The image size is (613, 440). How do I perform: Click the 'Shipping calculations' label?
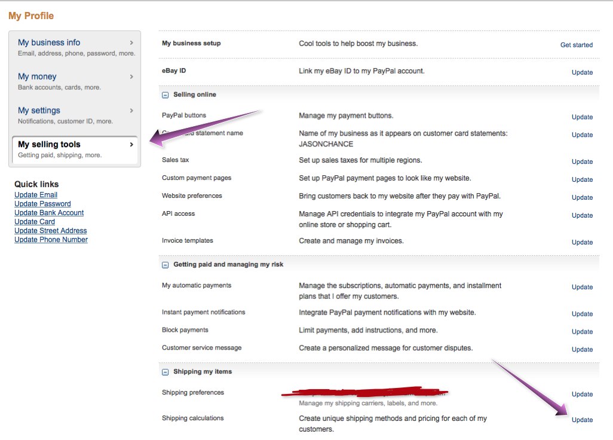coord(193,418)
